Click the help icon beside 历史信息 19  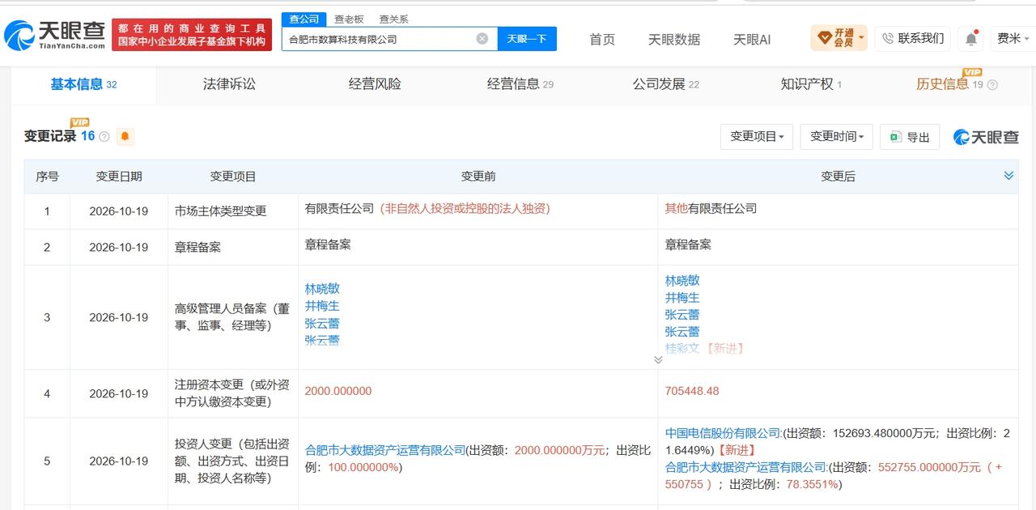coord(993,85)
